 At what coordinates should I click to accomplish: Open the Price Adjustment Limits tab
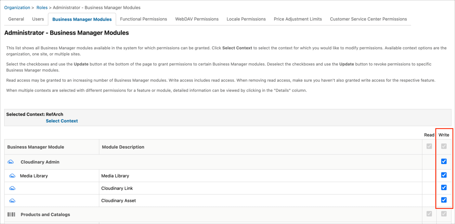click(298, 19)
